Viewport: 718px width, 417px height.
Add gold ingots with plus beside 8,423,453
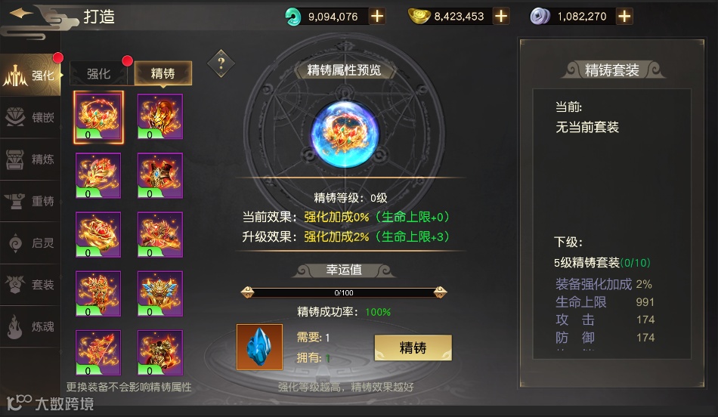501,17
